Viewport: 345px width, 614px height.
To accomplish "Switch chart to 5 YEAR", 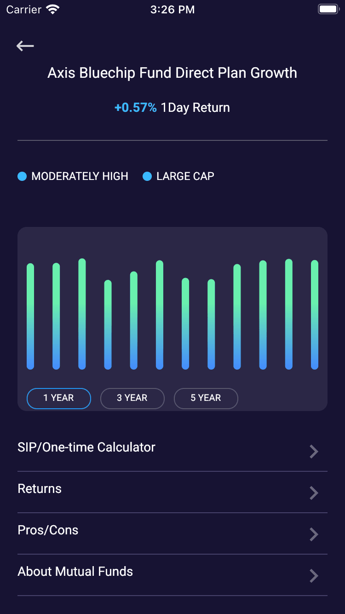I will point(206,398).
